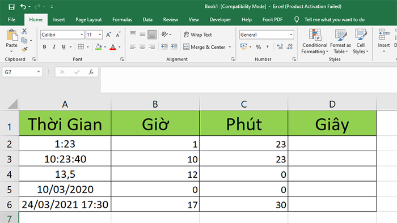Click the Percent Style icon
Viewport: 397px width, 223px height.
point(258,47)
